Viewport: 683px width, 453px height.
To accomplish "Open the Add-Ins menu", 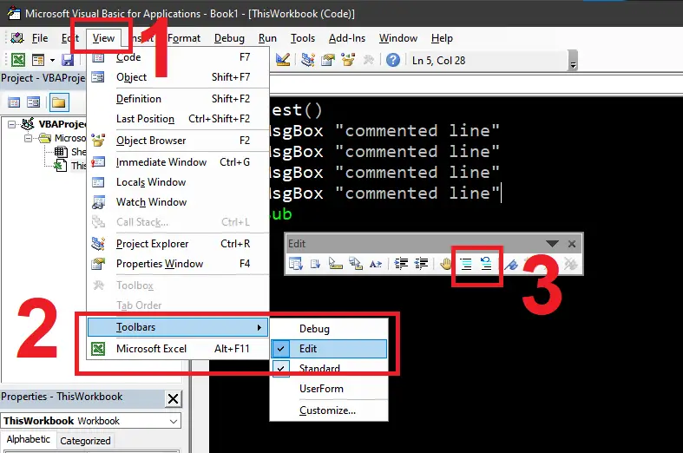I will point(347,38).
